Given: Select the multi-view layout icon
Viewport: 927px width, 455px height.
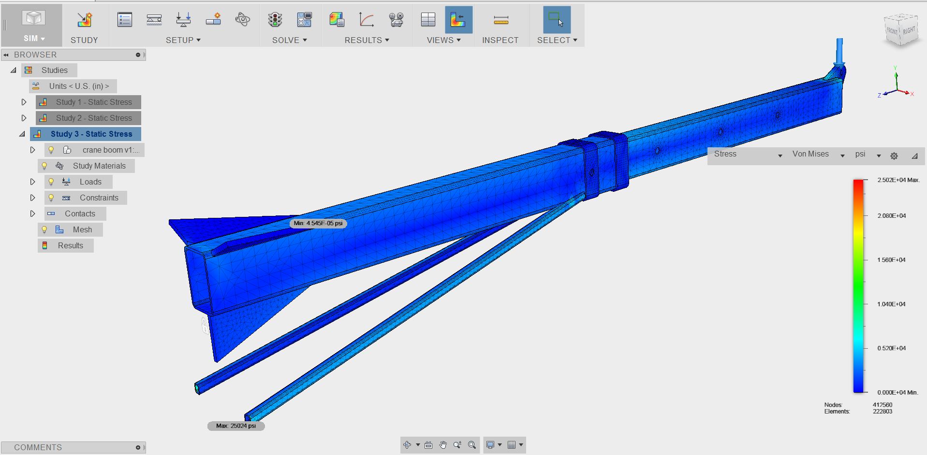Looking at the screenshot, I should tap(428, 20).
